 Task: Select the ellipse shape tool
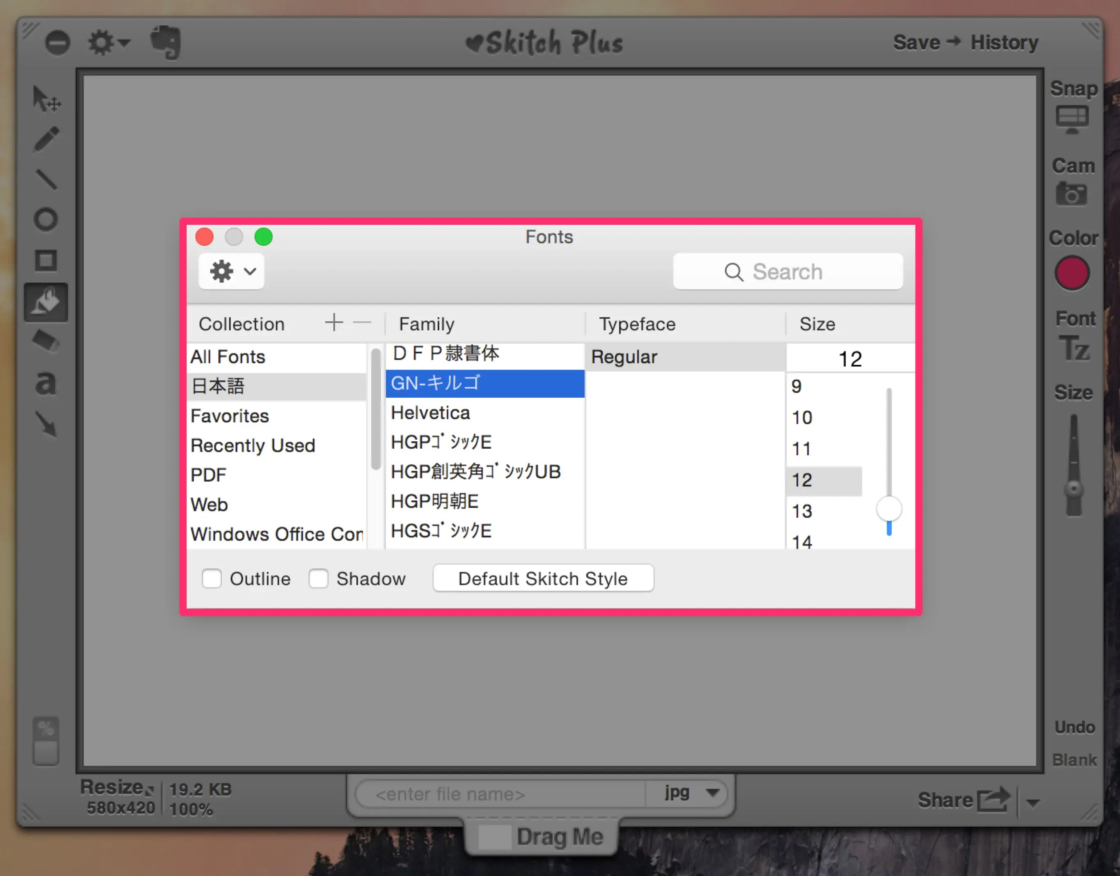coord(46,220)
